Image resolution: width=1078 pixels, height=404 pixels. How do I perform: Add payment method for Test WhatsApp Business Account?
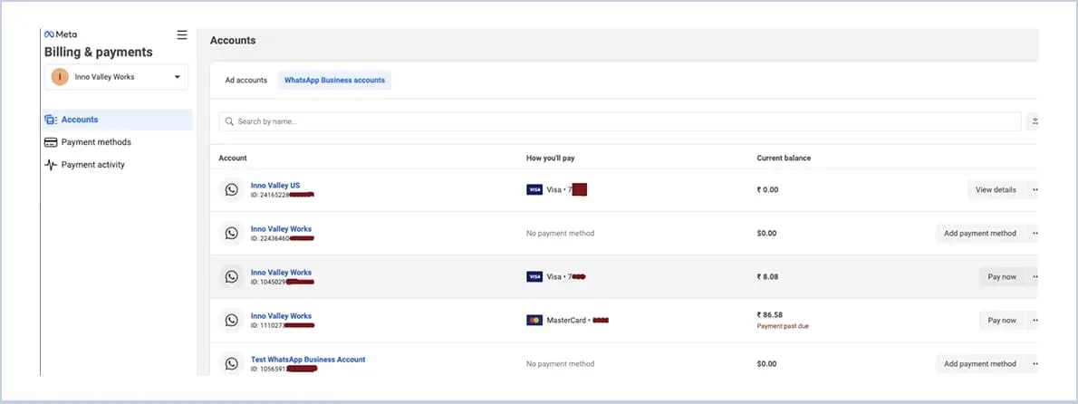(x=979, y=363)
